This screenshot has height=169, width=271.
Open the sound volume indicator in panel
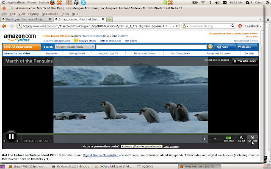point(217,3)
